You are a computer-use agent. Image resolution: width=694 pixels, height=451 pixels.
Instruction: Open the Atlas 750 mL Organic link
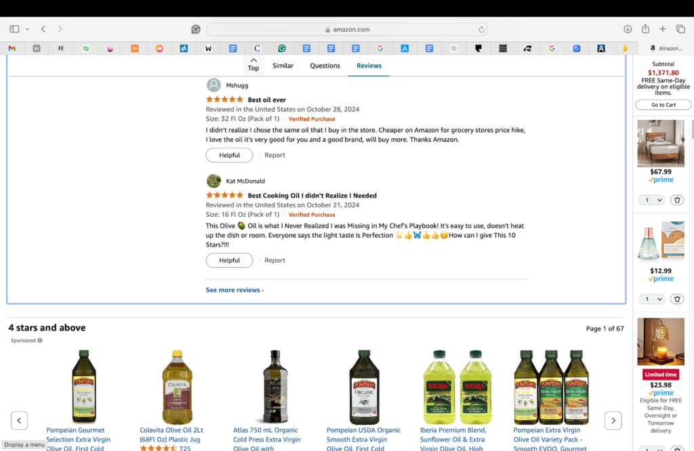pos(267,439)
